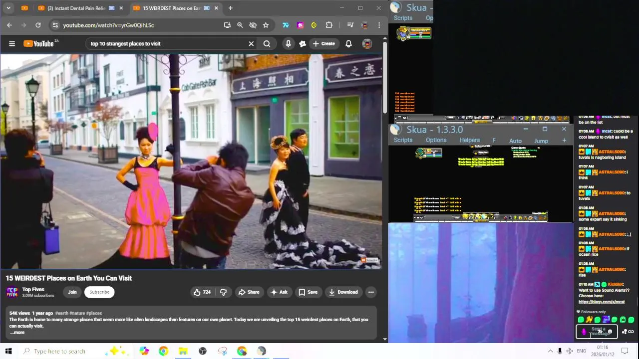This screenshot has width=639, height=359.
Task: Click the ENG language indicator
Action: click(581, 351)
